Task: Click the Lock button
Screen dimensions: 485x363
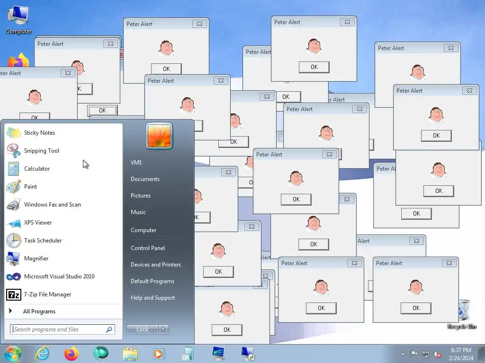Action: 142,329
